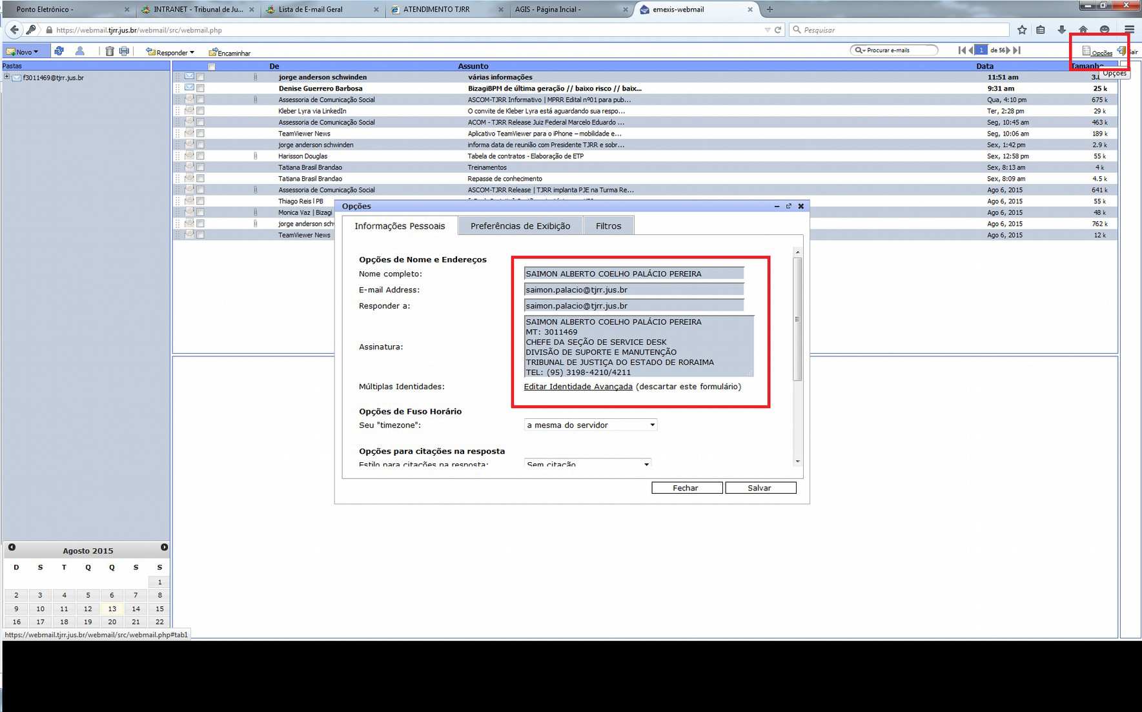Go to next month in calendar

[164, 547]
